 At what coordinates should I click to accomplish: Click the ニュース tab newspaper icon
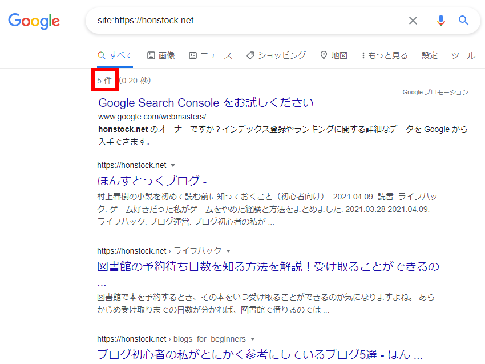click(193, 55)
